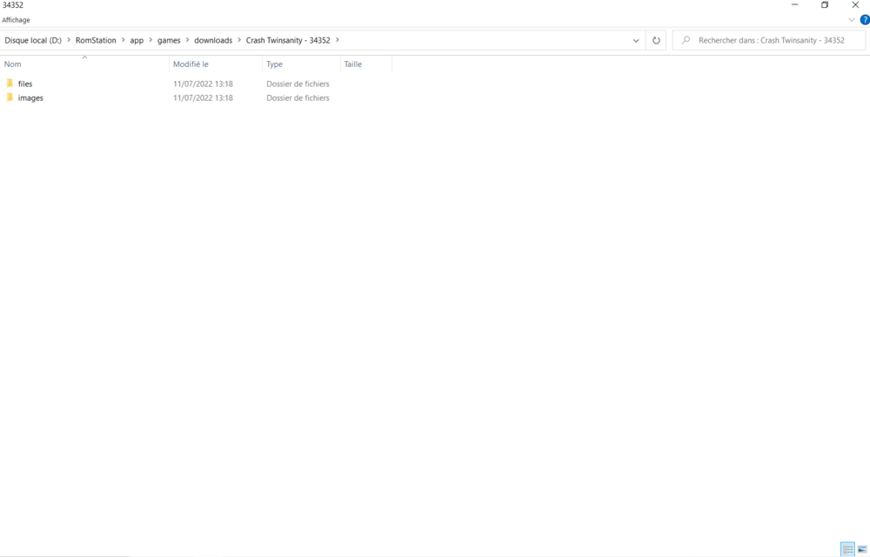The image size is (870, 557).
Task: Open the Affichage ribbon tab
Action: 16,20
